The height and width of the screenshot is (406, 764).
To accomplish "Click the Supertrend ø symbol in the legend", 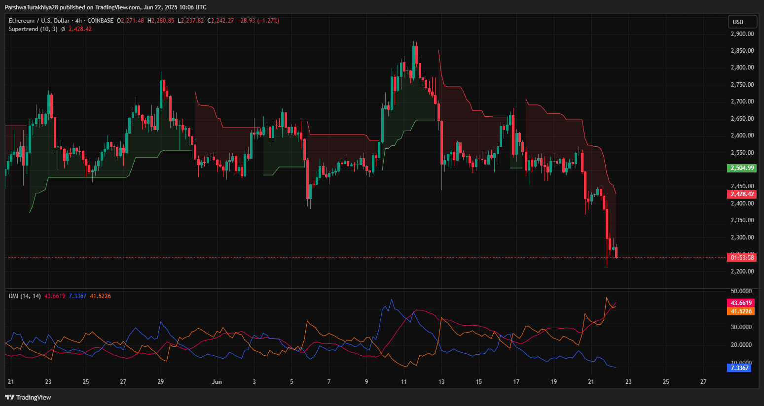I will click(63, 29).
